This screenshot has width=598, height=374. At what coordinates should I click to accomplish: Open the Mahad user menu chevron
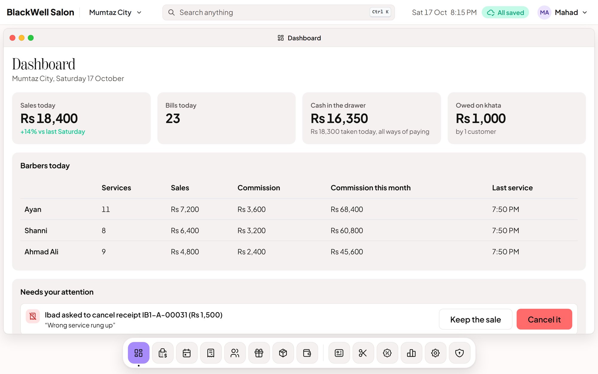[585, 12]
